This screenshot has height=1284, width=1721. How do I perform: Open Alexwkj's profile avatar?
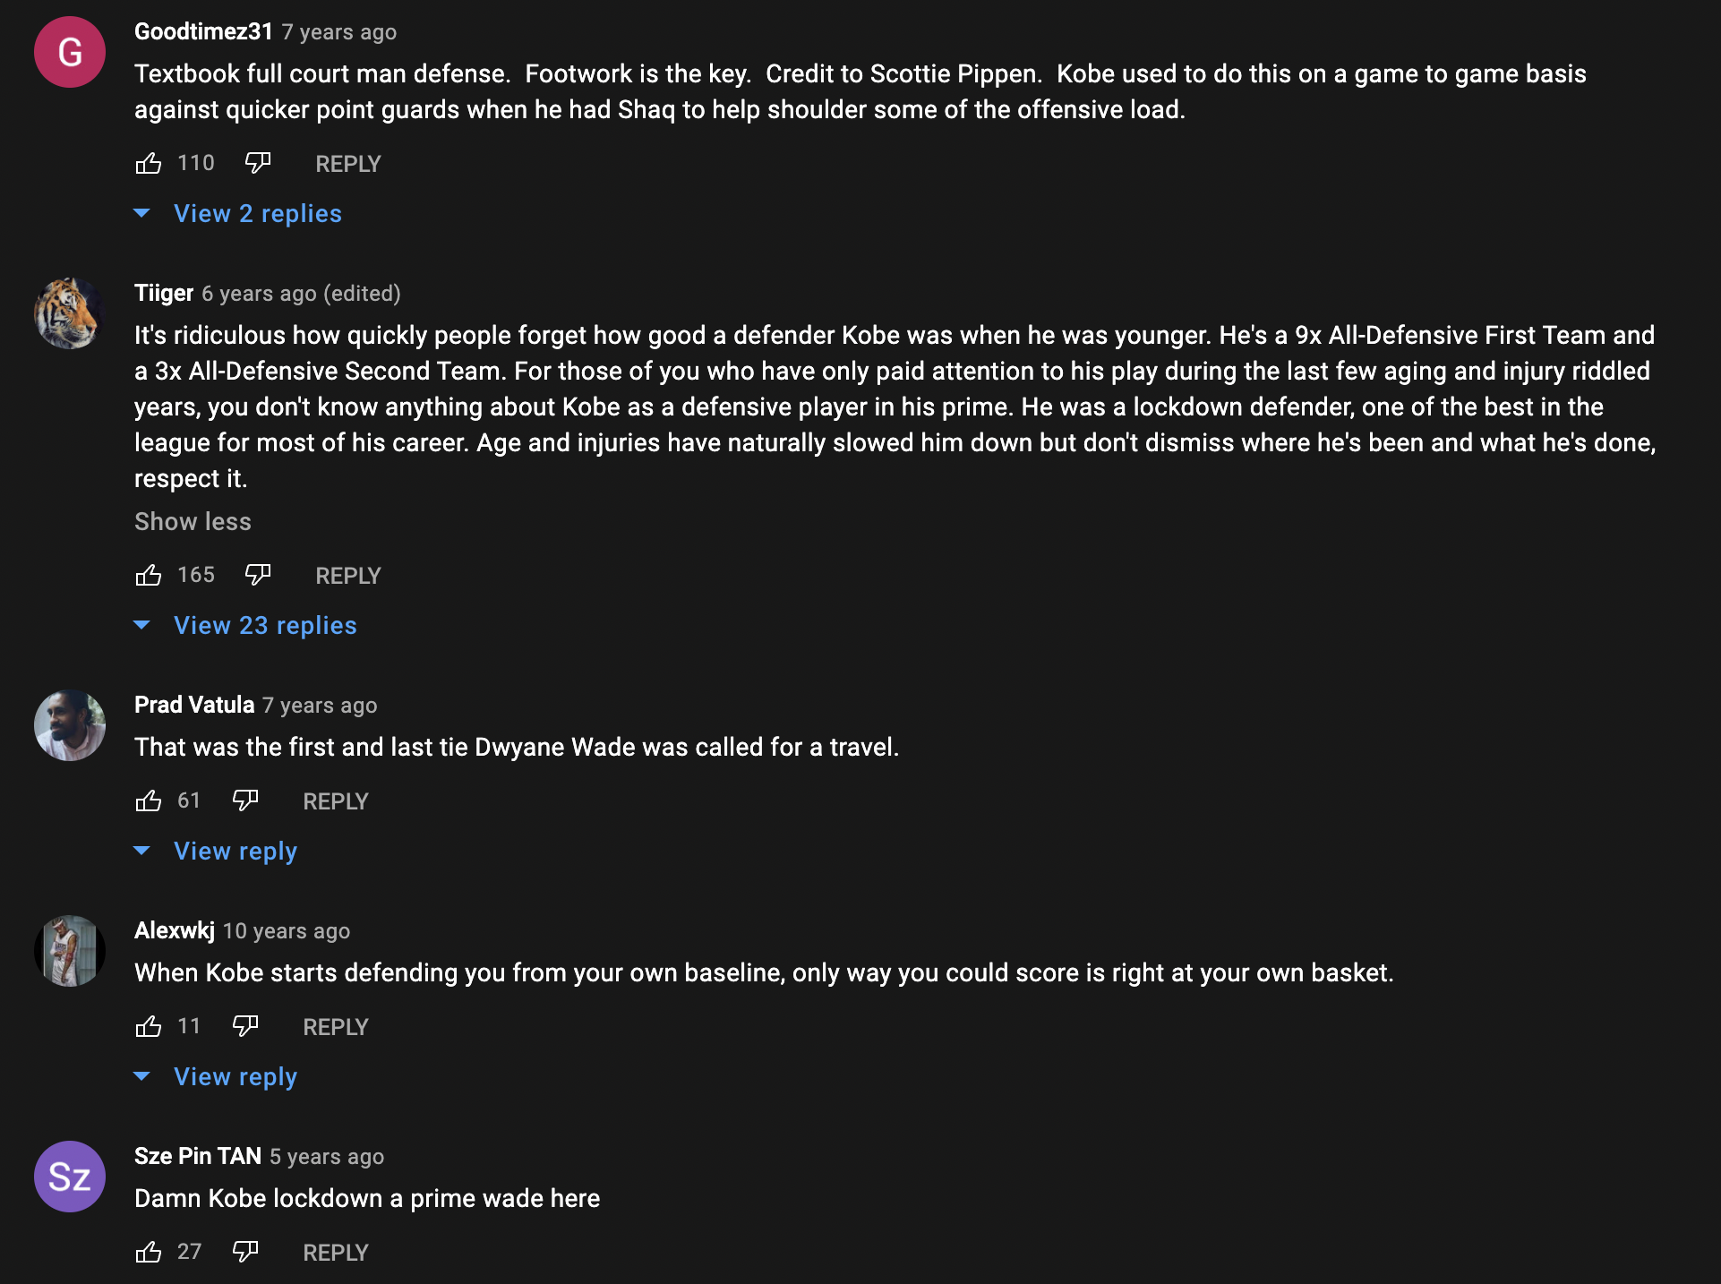point(70,951)
